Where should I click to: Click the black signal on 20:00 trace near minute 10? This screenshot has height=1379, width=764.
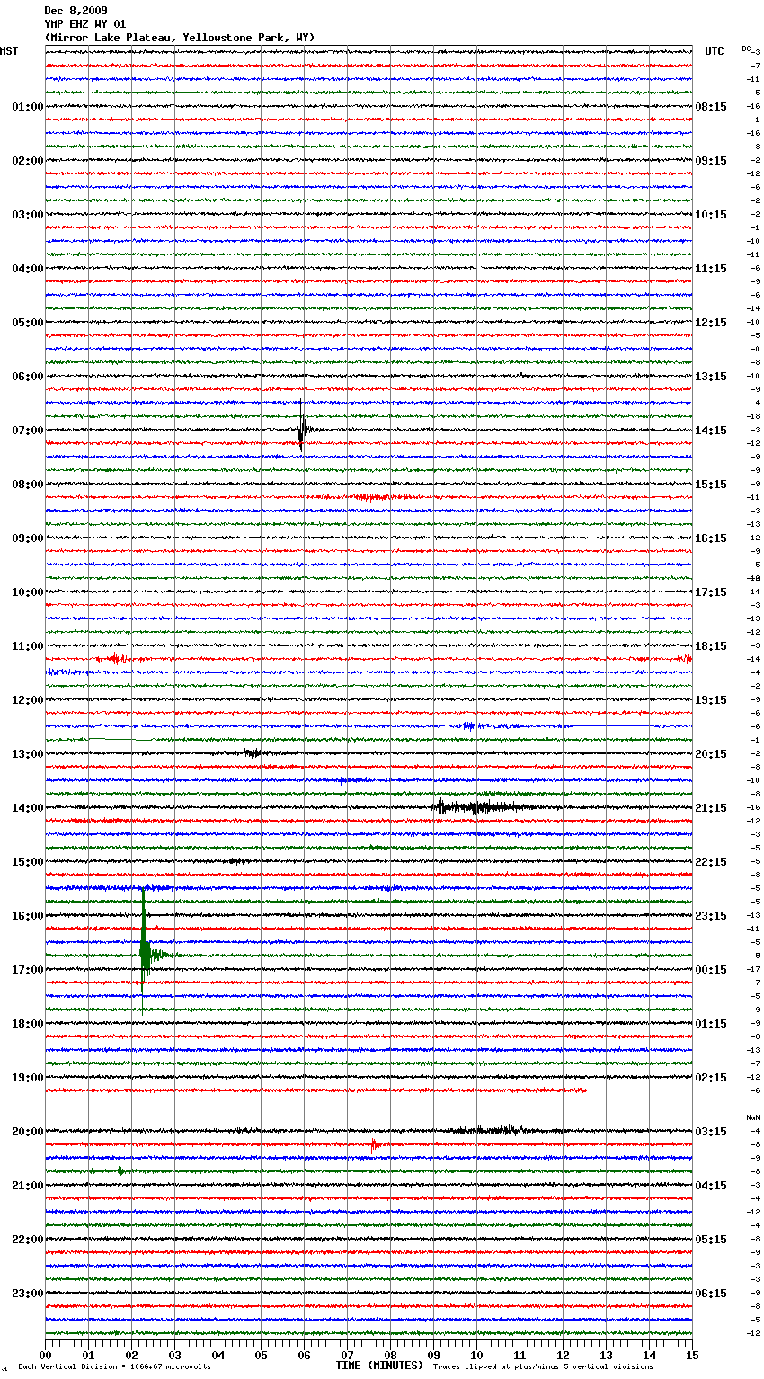pyautogui.click(x=490, y=1129)
